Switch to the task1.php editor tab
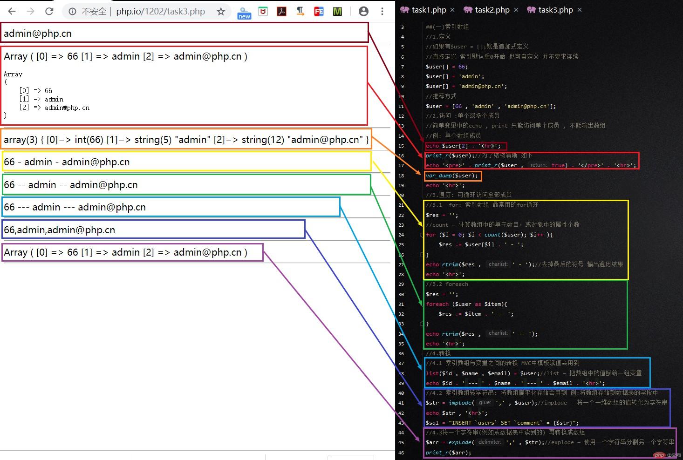This screenshot has height=460, width=683. (x=429, y=10)
